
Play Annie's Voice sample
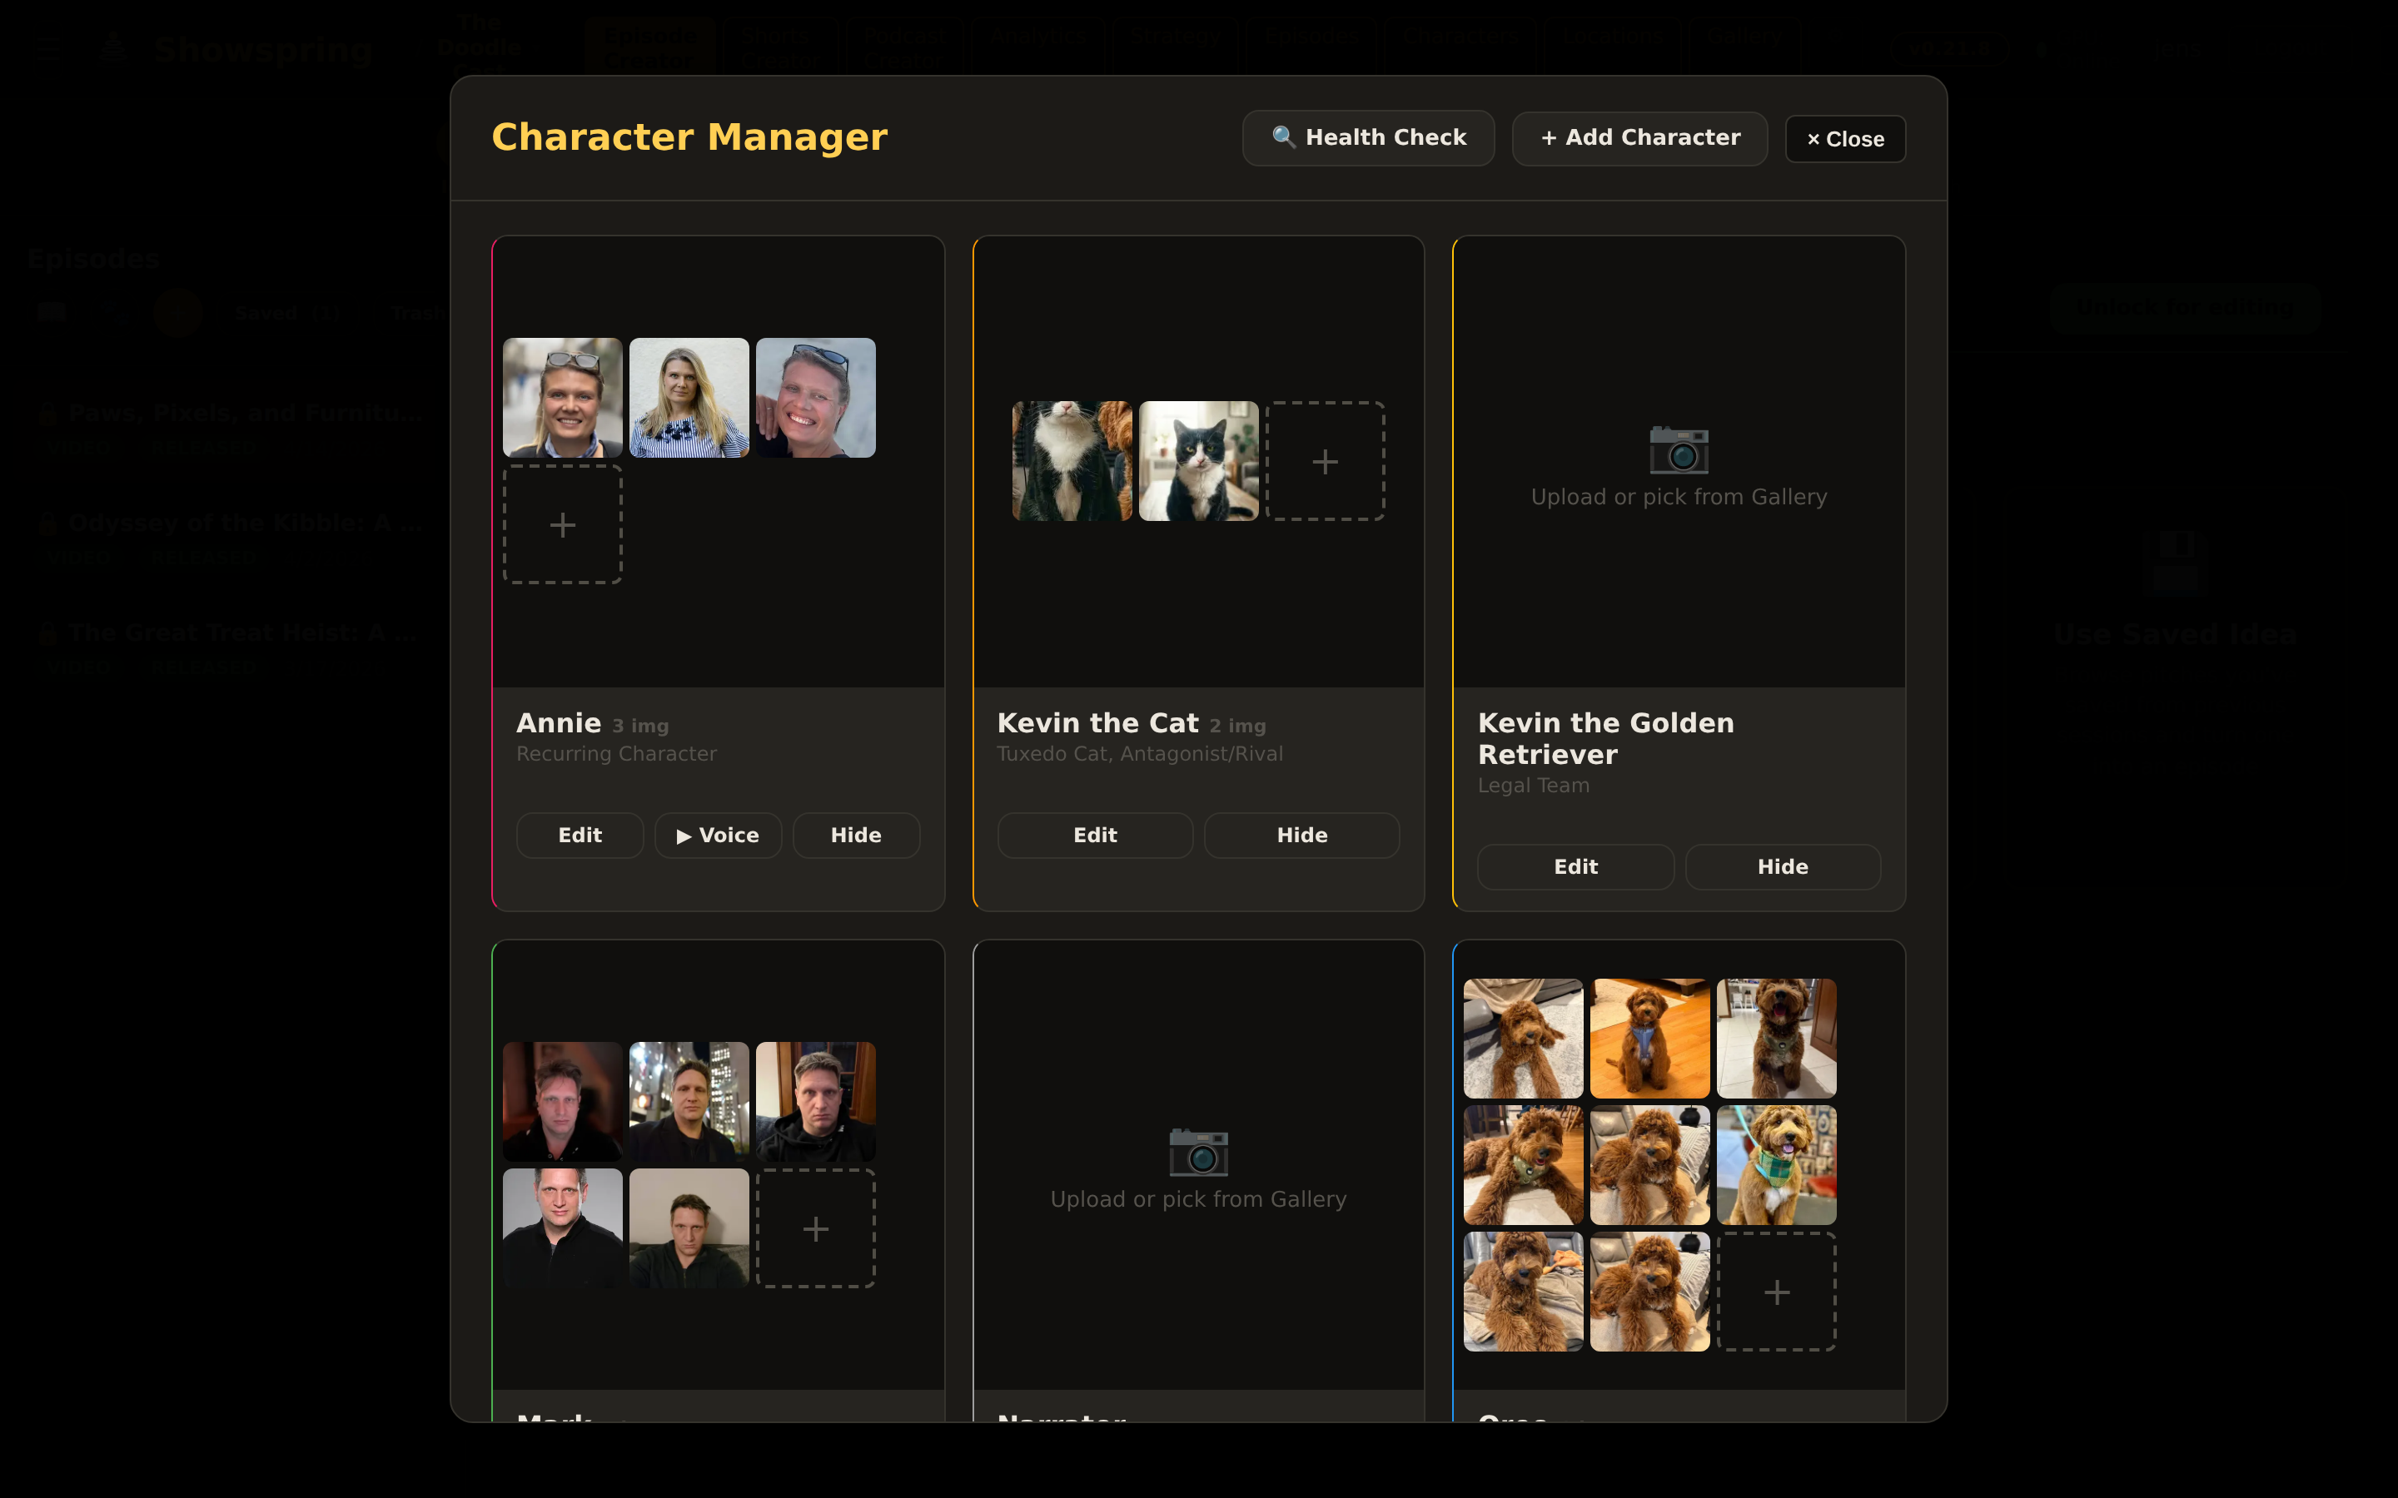(718, 836)
